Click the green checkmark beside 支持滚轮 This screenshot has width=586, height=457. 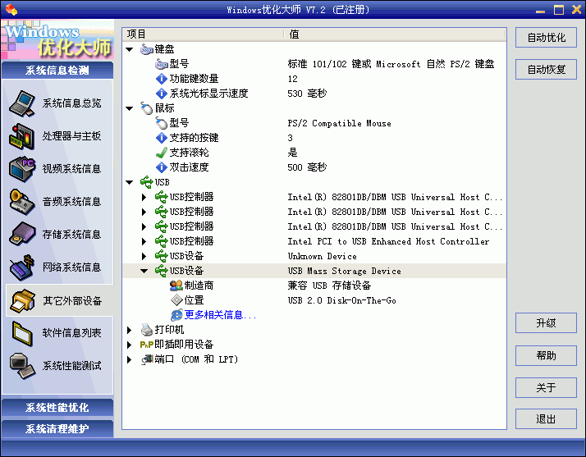(162, 153)
